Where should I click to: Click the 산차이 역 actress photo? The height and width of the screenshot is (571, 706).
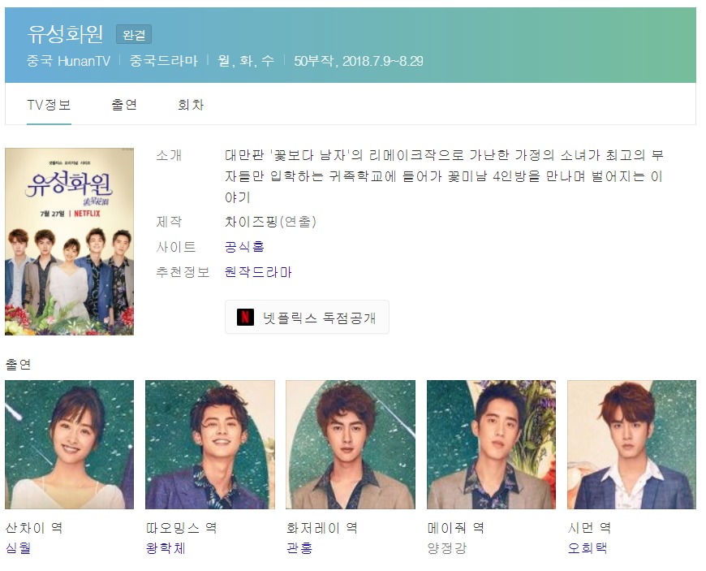click(x=69, y=445)
